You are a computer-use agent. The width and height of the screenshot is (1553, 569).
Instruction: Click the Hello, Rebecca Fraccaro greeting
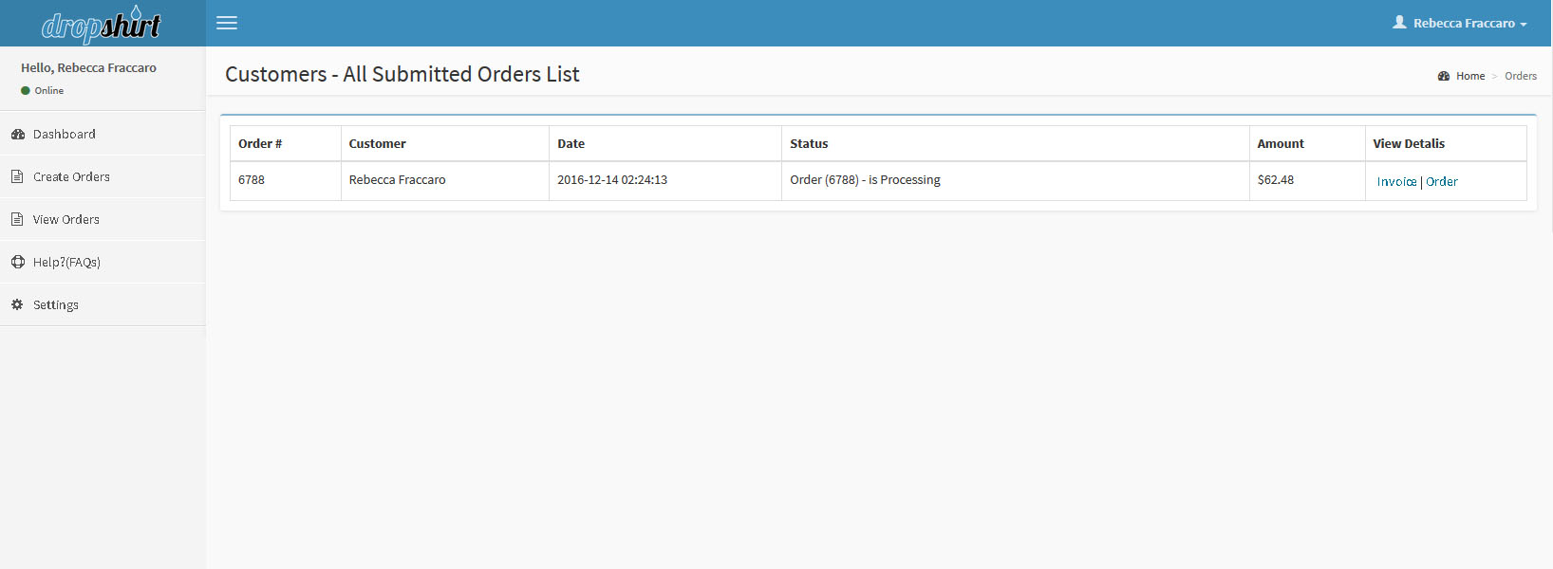(88, 67)
